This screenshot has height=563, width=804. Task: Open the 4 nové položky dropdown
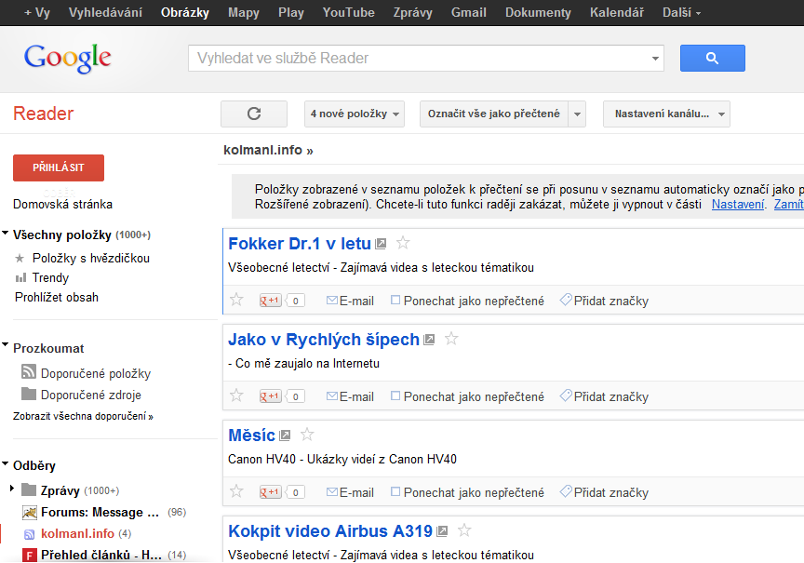[x=355, y=114]
